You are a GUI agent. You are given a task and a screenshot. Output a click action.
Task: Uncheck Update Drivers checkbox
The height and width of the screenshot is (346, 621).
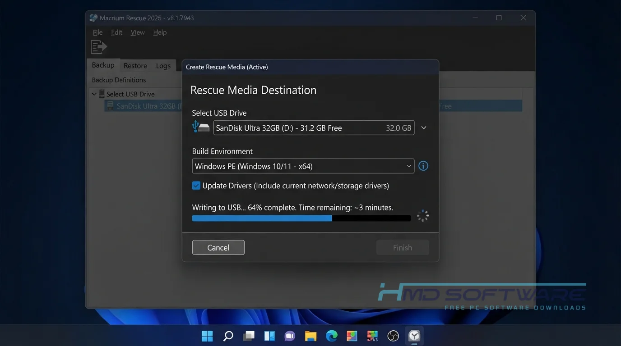pyautogui.click(x=196, y=186)
